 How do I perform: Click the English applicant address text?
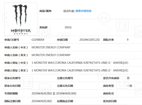pyautogui.click(x=80, y=70)
